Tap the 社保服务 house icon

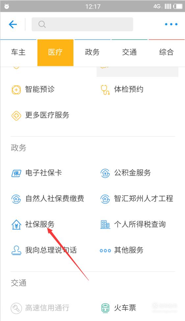point(16,225)
